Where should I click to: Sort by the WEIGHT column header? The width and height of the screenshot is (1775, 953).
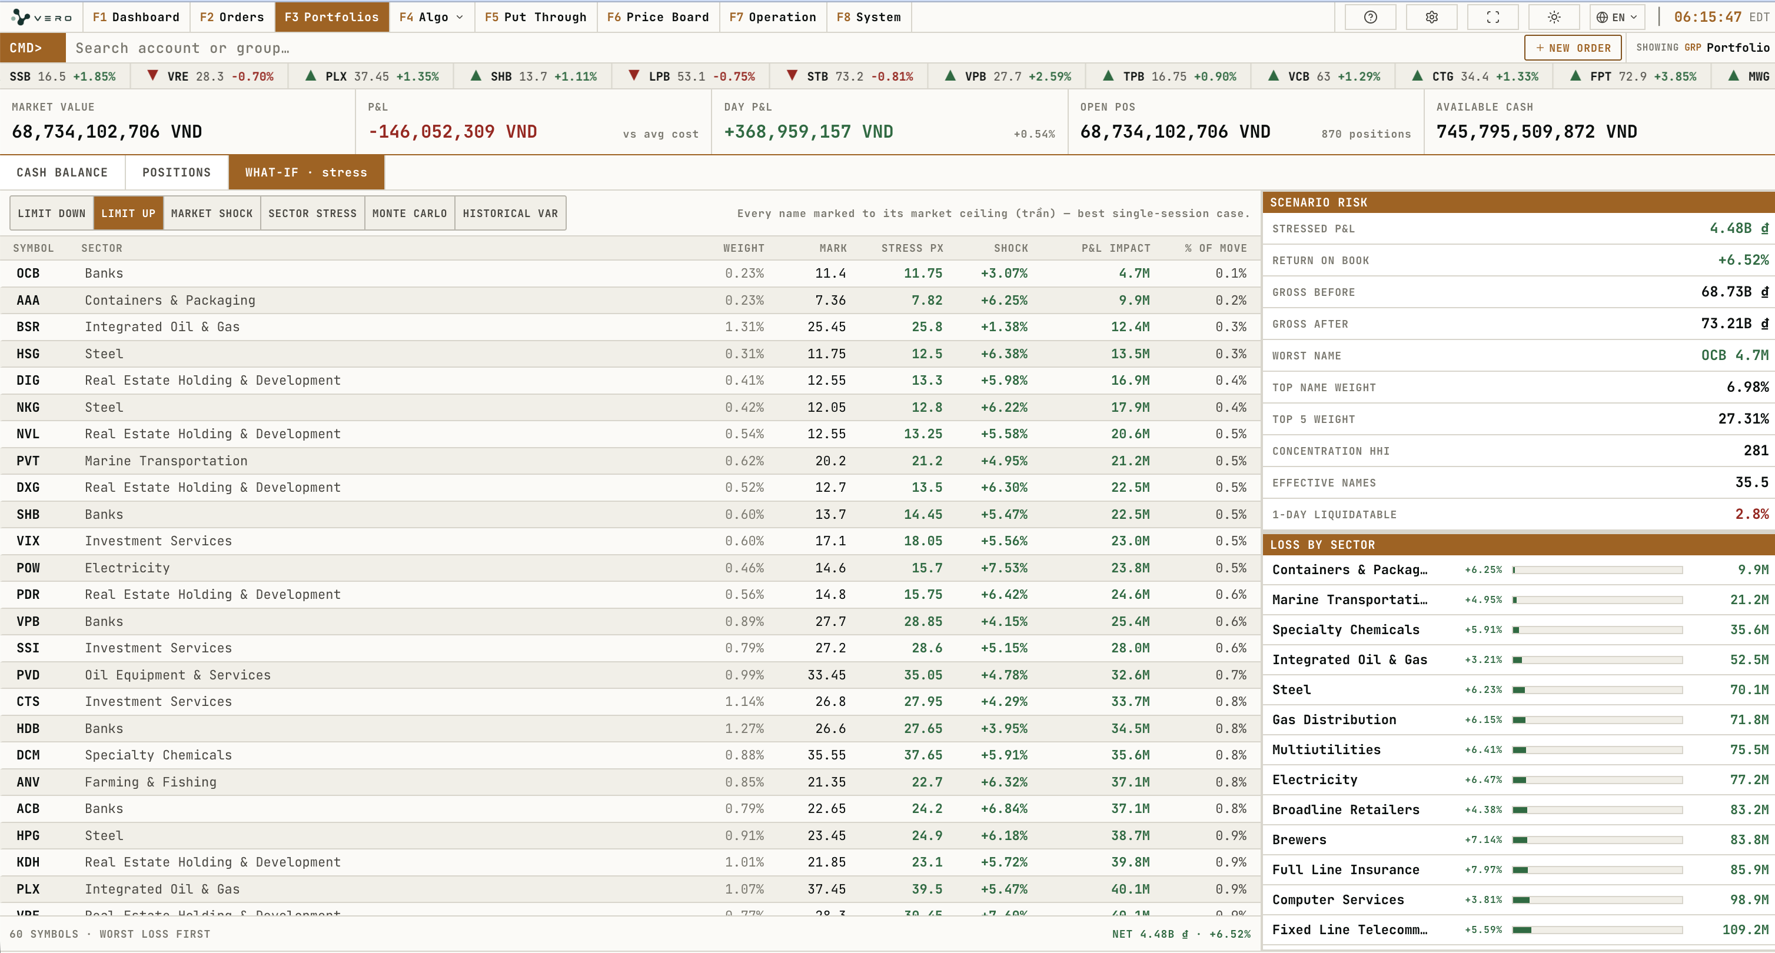coord(743,248)
